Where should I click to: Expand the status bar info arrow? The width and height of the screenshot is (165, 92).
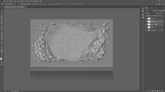[23, 91]
